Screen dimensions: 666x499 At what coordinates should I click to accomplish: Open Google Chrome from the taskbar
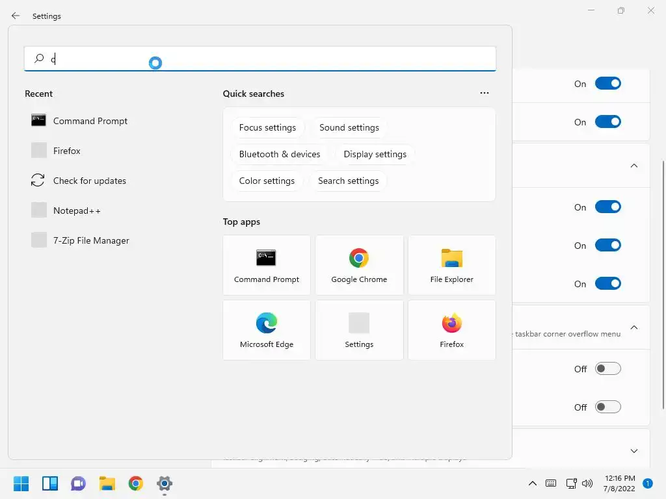tap(135, 483)
